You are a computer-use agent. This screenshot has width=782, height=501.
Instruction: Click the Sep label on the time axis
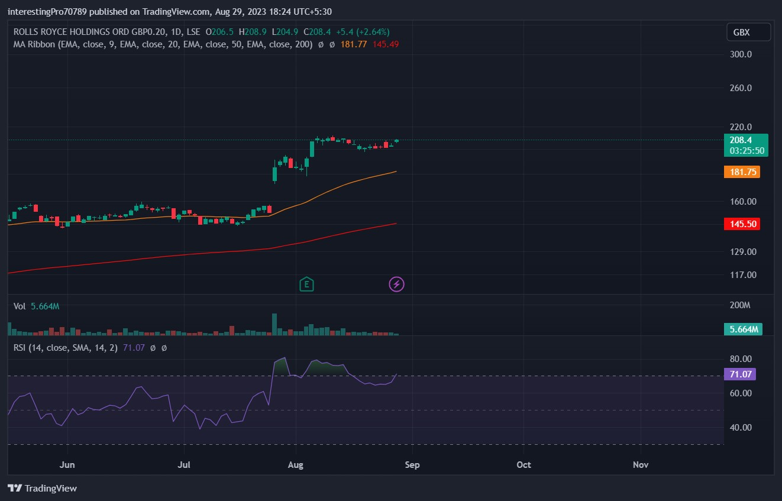coord(412,465)
